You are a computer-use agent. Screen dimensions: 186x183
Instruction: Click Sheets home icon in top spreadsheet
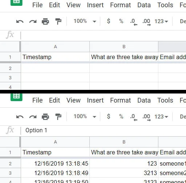[x=16, y=3]
